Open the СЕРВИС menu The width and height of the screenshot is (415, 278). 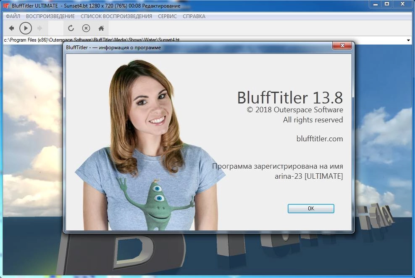[x=167, y=16]
